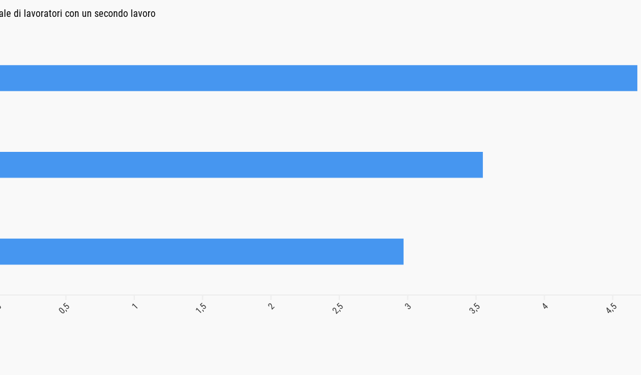Click the tick mark above the 2,5 label
Image resolution: width=641 pixels, height=375 pixels.
coord(339,297)
